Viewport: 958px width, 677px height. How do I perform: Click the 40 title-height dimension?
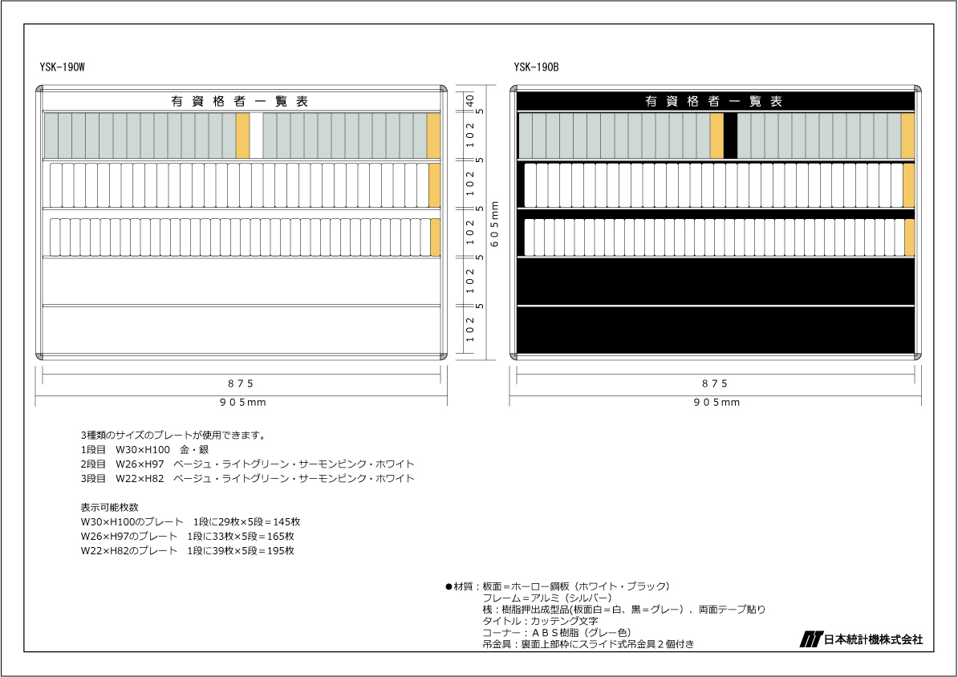point(469,101)
